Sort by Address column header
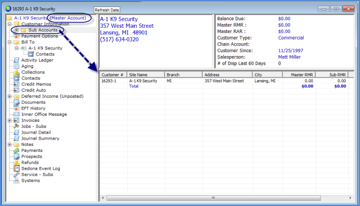 coord(227,75)
